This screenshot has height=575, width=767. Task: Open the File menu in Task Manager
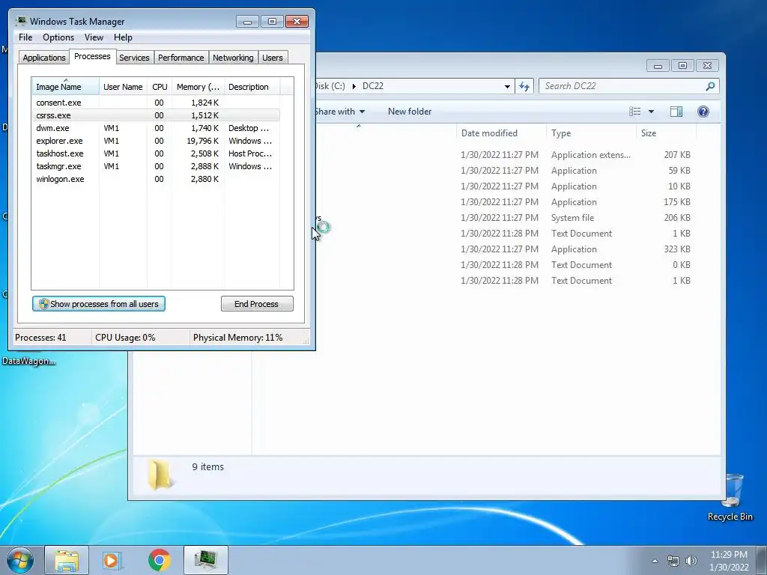tap(25, 37)
